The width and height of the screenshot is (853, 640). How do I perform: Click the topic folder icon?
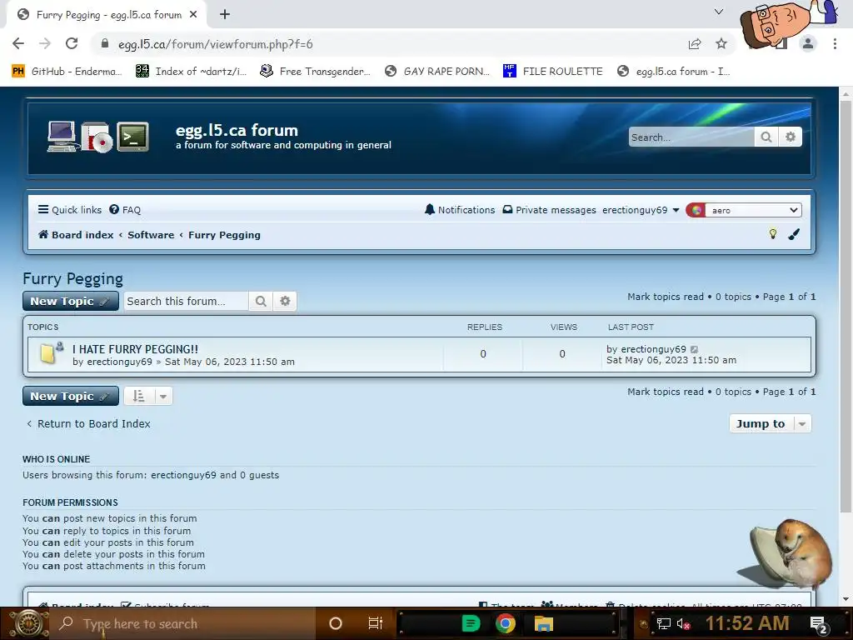point(51,352)
